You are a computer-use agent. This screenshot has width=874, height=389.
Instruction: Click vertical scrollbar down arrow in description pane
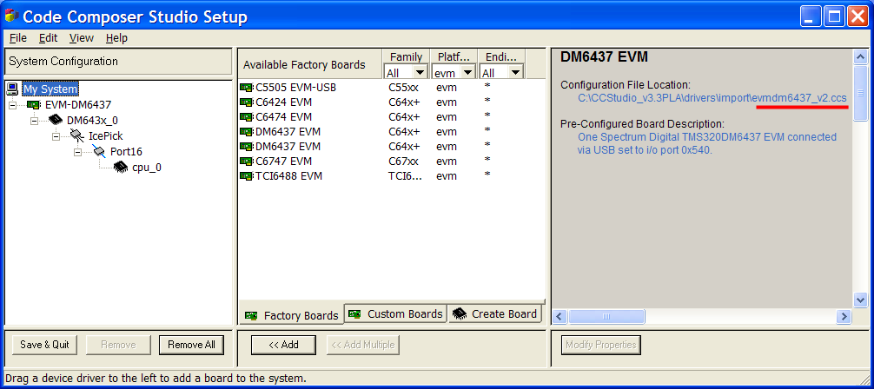coord(861,300)
